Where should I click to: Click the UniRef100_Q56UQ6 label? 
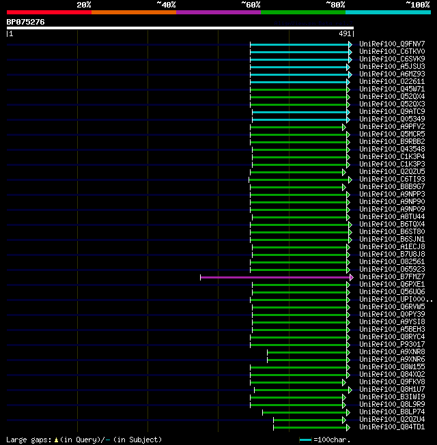pyautogui.click(x=392, y=292)
